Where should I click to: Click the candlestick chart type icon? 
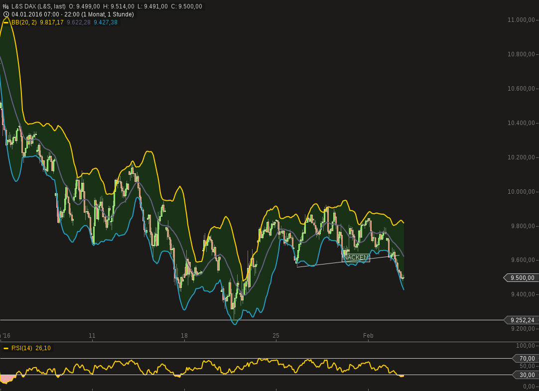[5, 6]
